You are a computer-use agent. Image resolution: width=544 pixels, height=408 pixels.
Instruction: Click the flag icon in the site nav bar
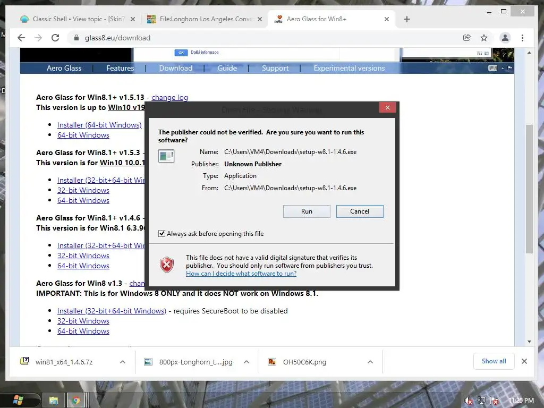(x=509, y=68)
